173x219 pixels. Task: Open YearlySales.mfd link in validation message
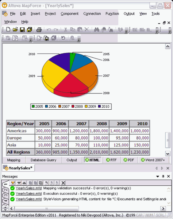[x=29, y=188]
